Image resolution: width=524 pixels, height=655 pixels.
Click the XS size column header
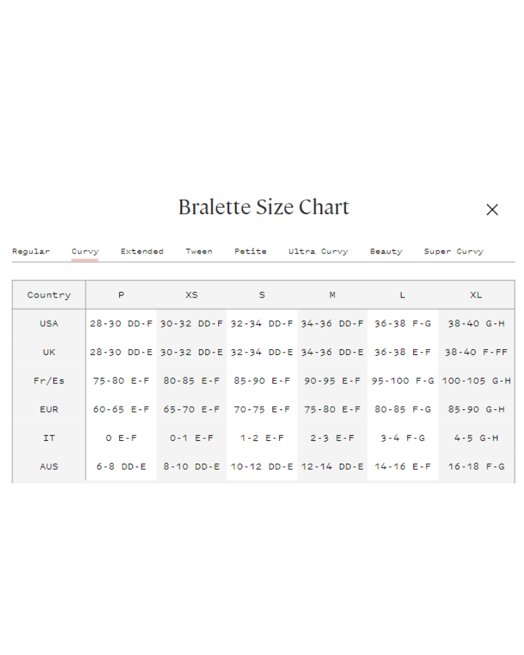(191, 295)
